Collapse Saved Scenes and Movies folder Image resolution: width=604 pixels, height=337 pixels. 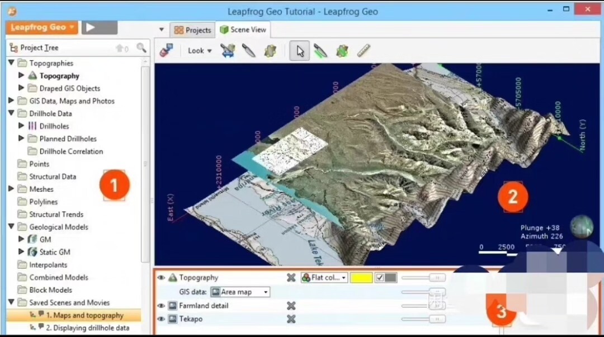coord(11,302)
